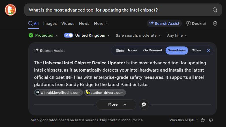Close Search Assist with the X icon
The image size is (226, 127).
208,51
